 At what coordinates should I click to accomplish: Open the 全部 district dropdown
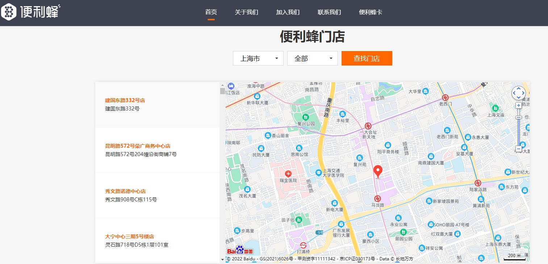pyautogui.click(x=312, y=58)
